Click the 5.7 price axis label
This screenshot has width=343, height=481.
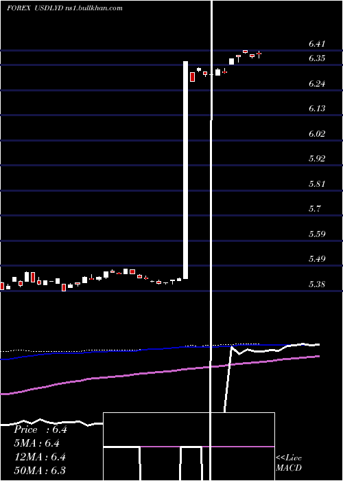[314, 209]
